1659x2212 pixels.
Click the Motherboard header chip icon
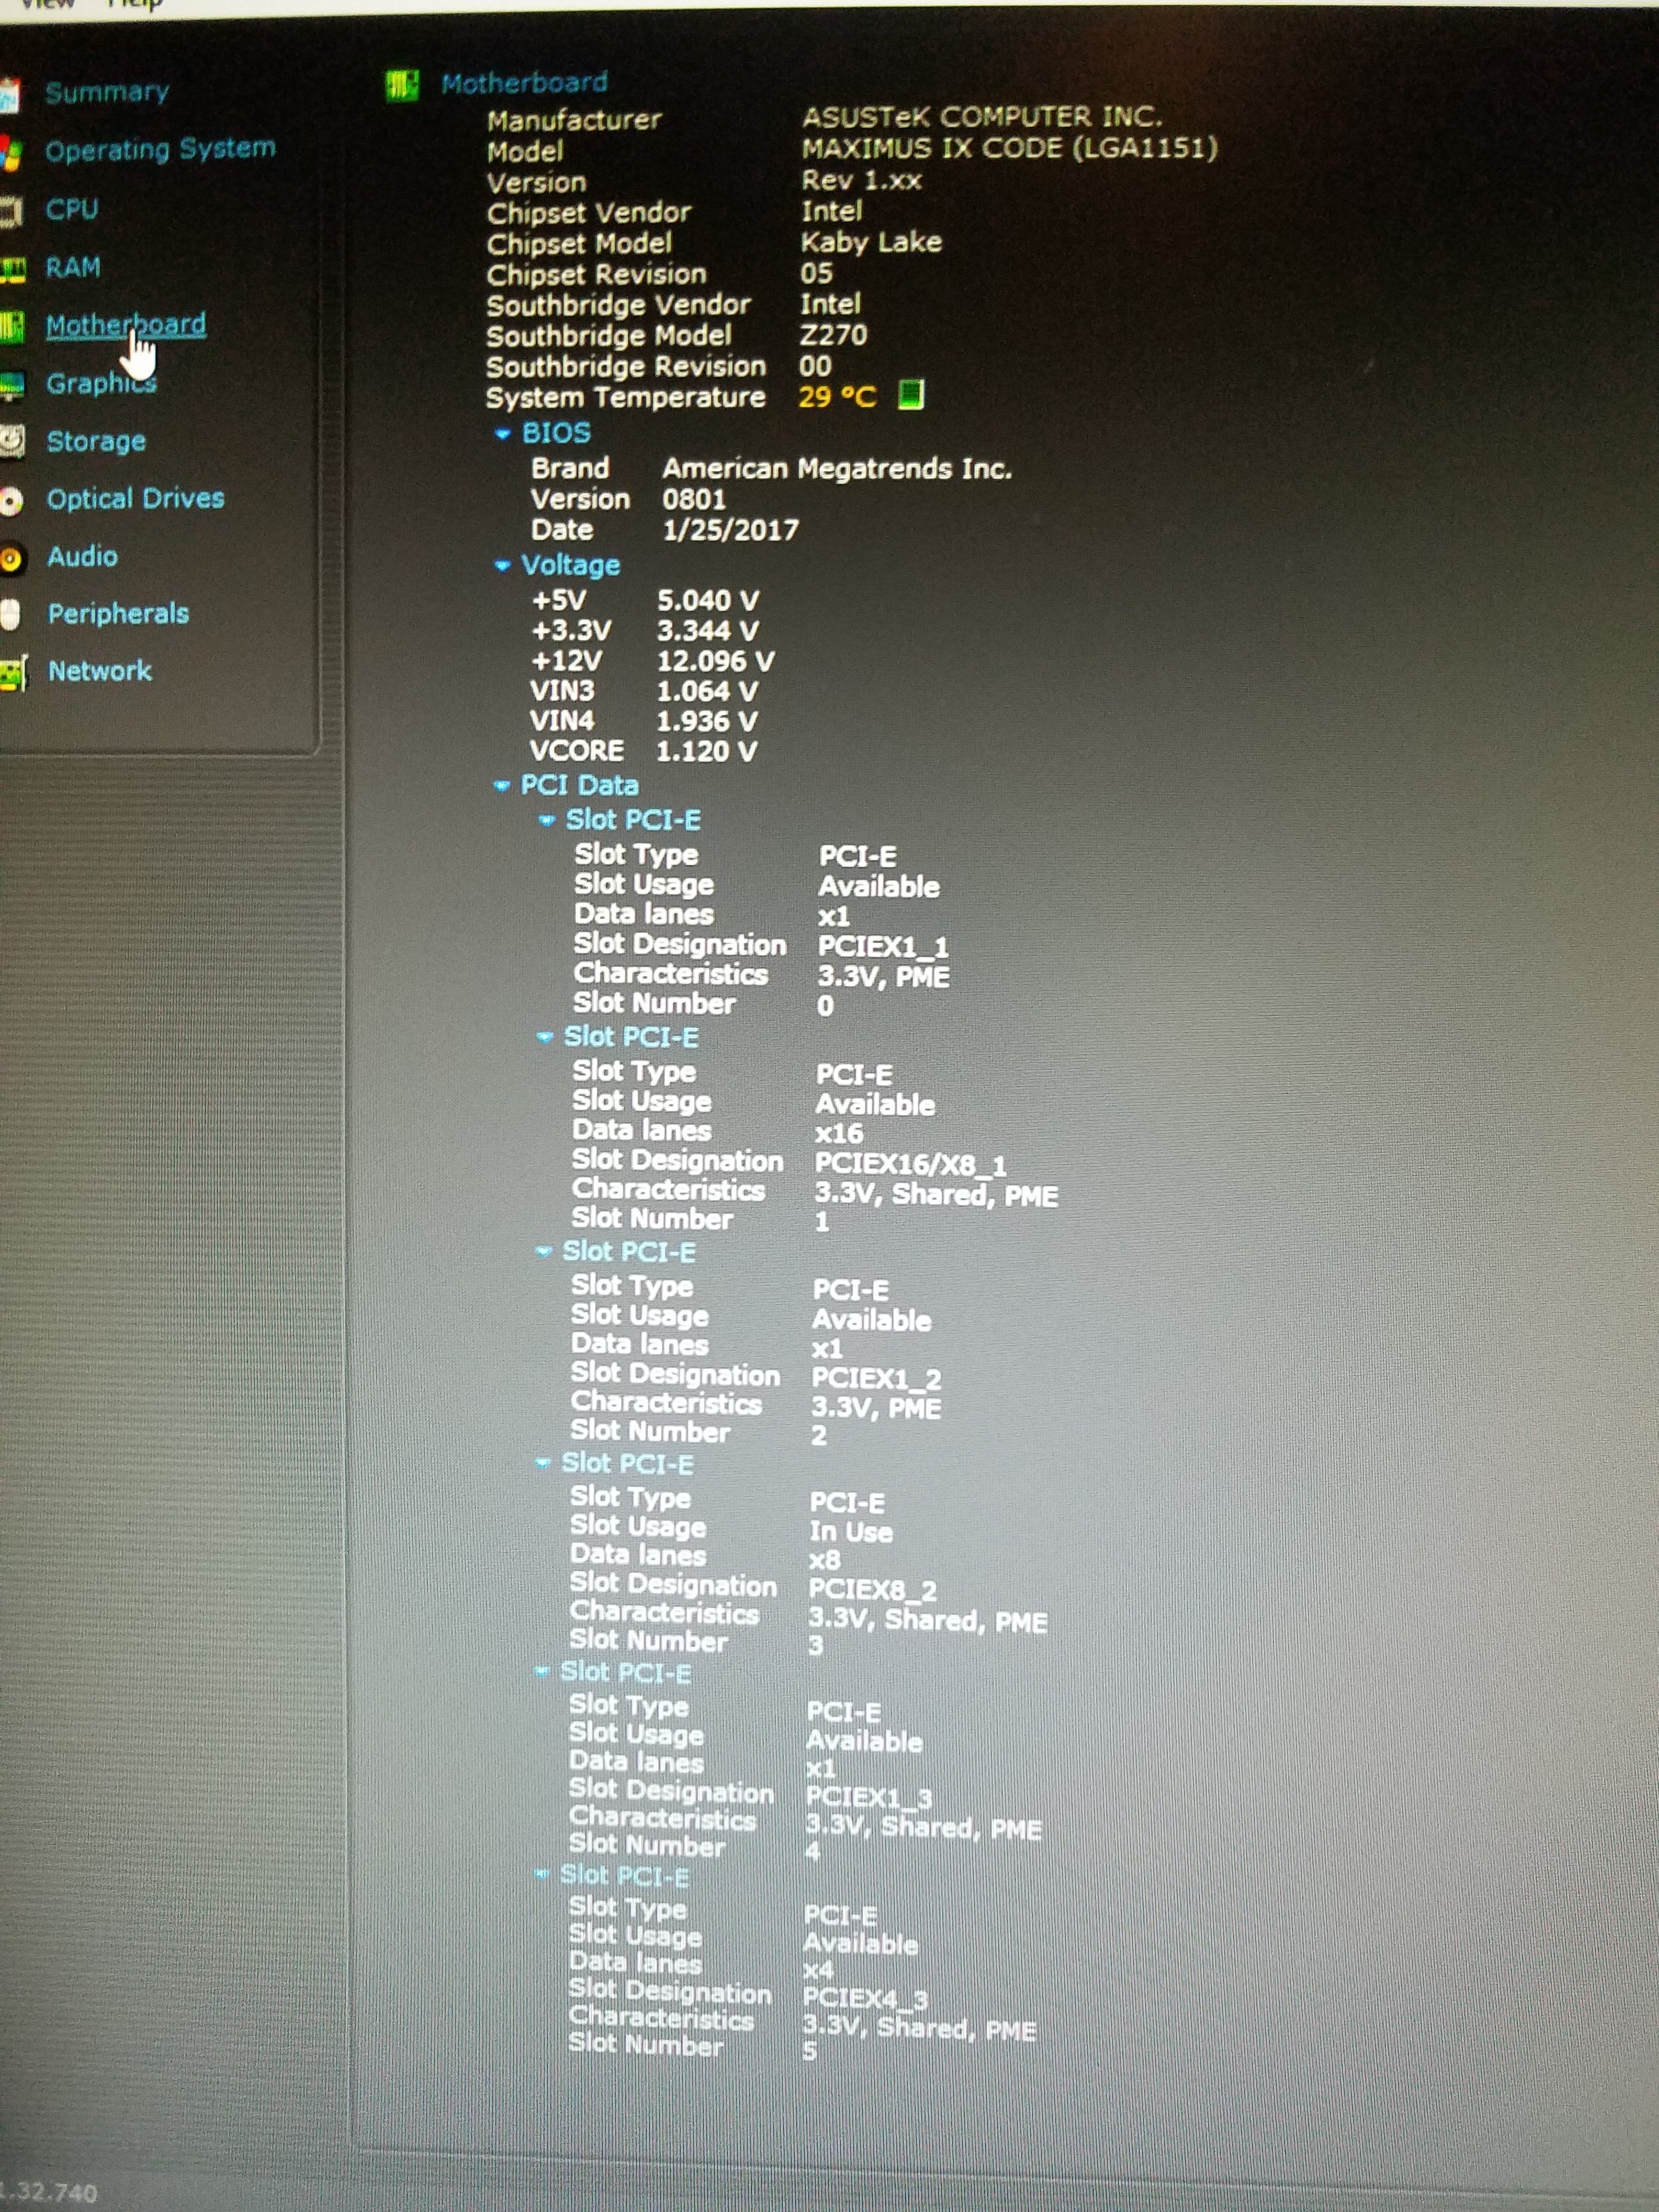click(402, 86)
